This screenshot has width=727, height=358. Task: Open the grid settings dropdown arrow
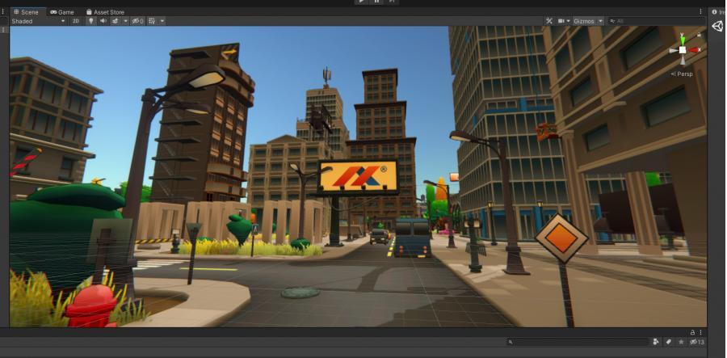pos(162,21)
